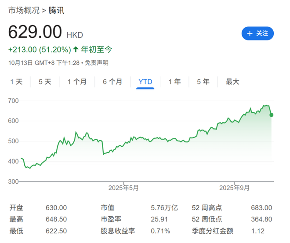Click the 2025年9月 axis label on chart
The image size is (290, 243).
[235, 188]
